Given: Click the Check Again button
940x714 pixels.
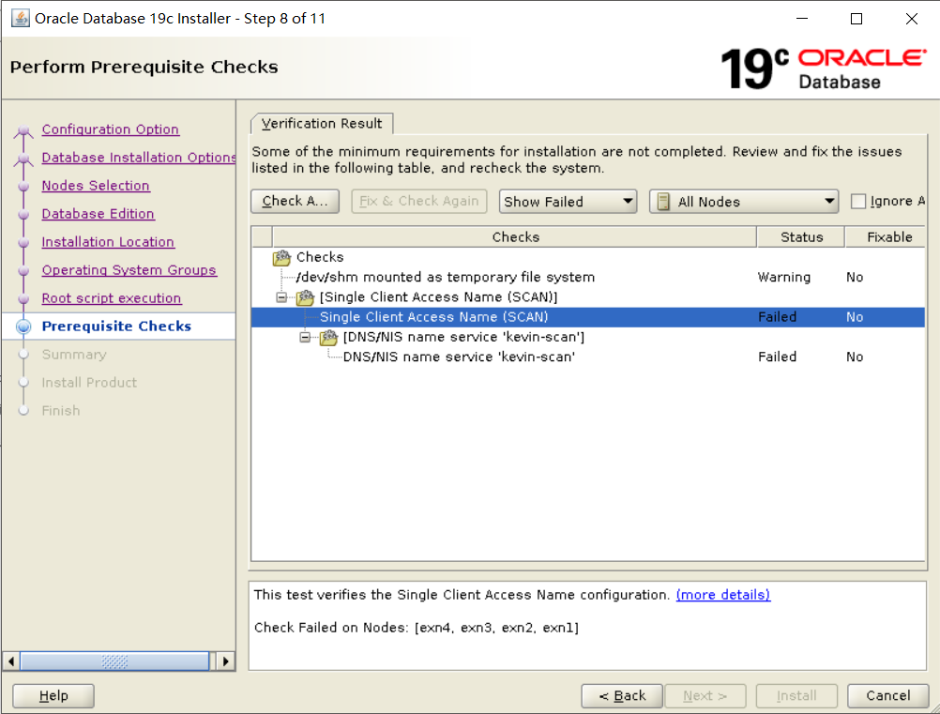Looking at the screenshot, I should tap(295, 202).
